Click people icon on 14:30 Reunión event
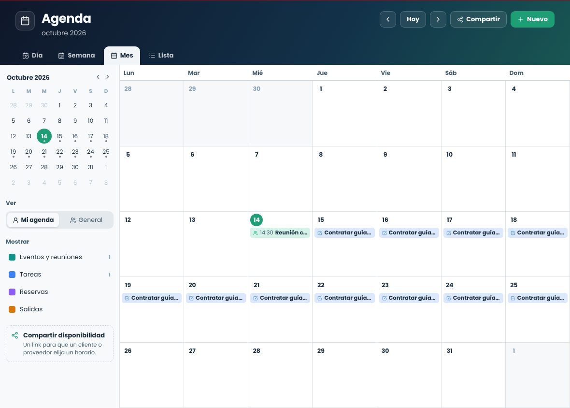The image size is (570, 408). click(x=256, y=233)
